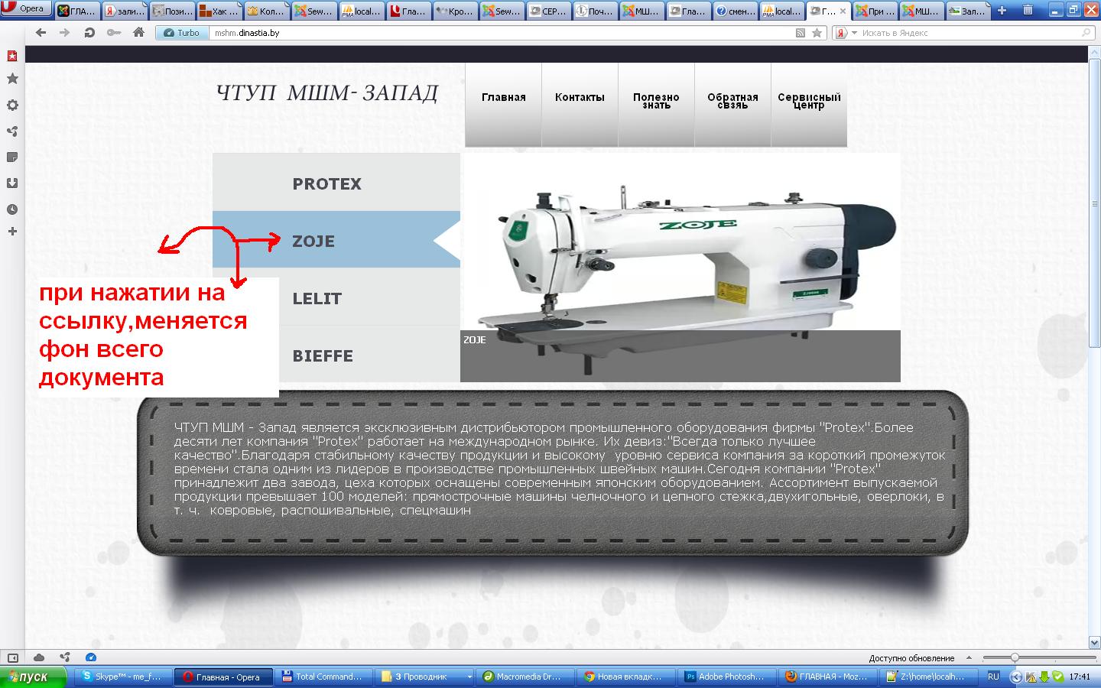Open sidebar settings gear panel
This screenshot has height=688, width=1101.
[12, 105]
